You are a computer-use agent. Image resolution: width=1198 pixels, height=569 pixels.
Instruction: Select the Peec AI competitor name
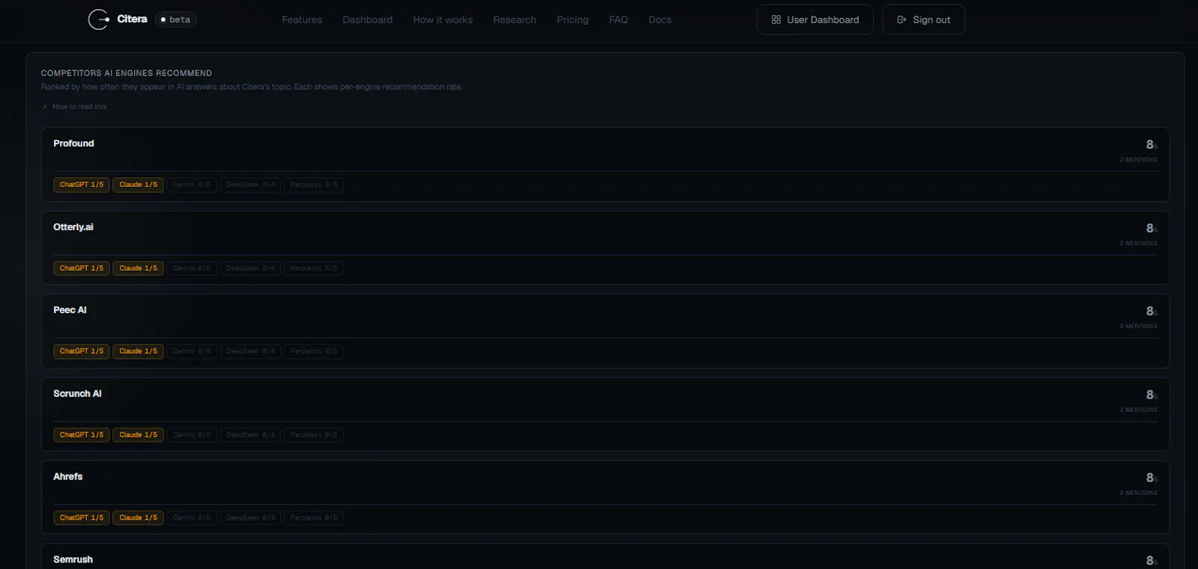70,310
